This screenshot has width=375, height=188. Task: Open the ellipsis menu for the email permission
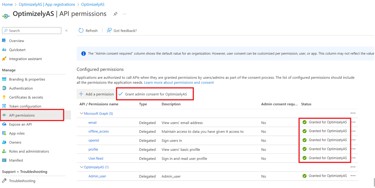tap(353, 122)
